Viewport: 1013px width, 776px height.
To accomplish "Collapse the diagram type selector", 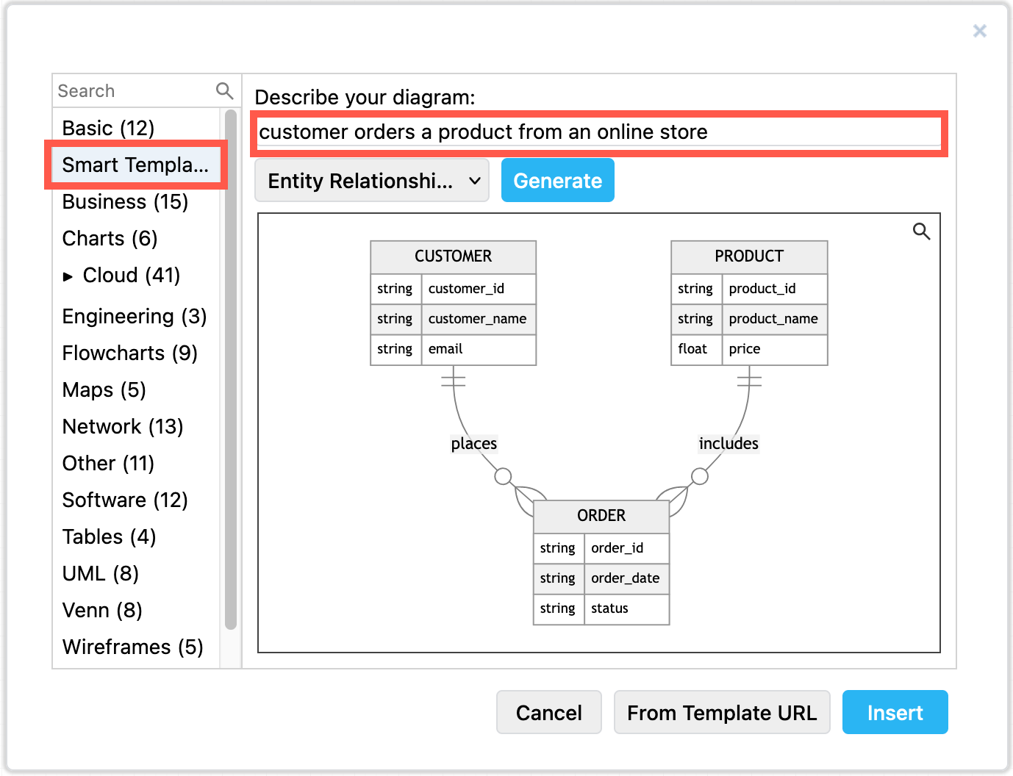I will coord(474,180).
